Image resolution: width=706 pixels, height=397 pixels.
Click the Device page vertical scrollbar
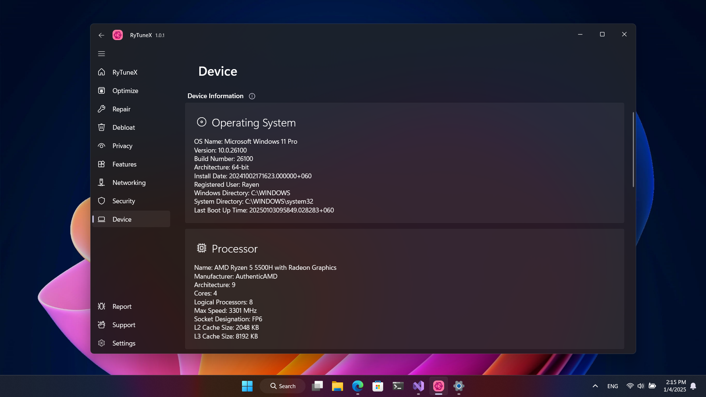click(633, 149)
